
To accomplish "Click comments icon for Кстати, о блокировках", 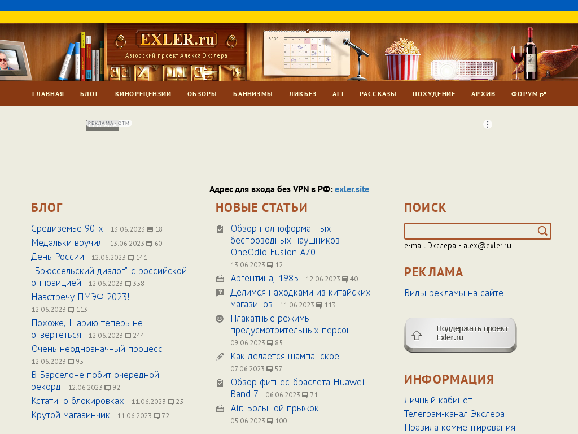I will coord(170,402).
